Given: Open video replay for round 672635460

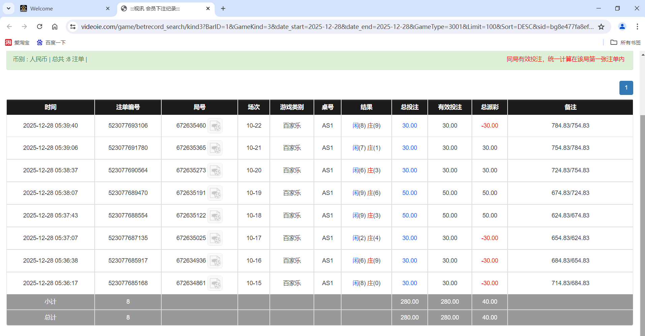Looking at the screenshot, I should 215,126.
